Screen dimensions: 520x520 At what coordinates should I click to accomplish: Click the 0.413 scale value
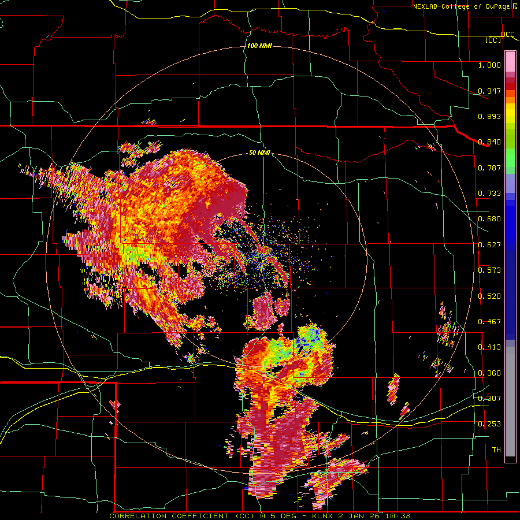coord(489,347)
